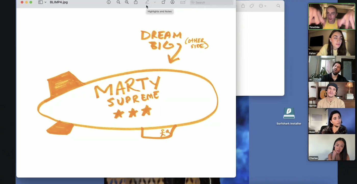Viewport: 357px width, 184px height.
Task: Open the form filling toolbar icon
Action: click(x=183, y=2)
